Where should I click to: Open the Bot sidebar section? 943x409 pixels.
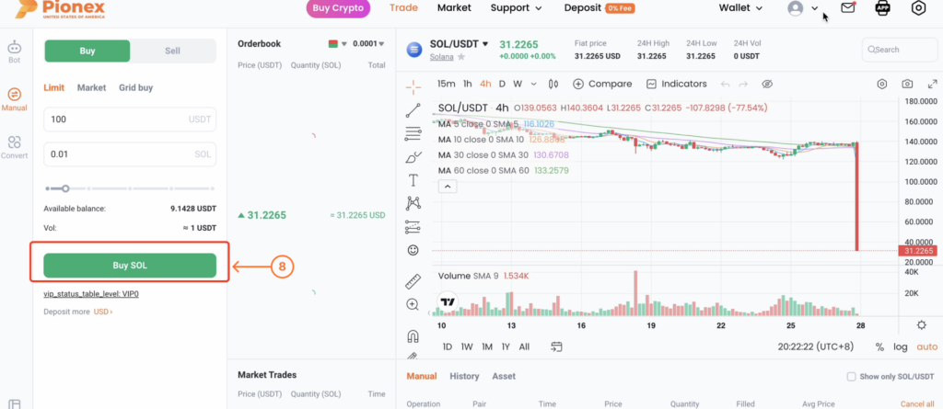15,52
